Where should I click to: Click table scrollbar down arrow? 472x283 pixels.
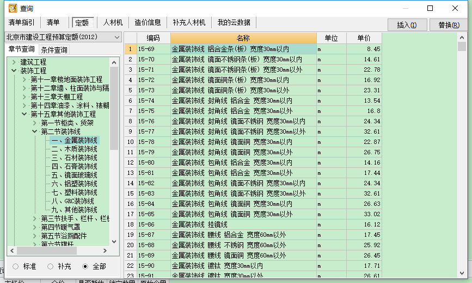pyautogui.click(x=462, y=273)
